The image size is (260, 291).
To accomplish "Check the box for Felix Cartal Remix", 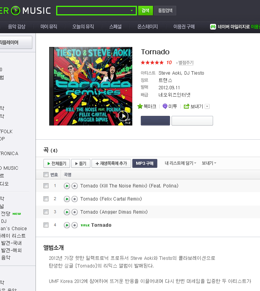I will coord(46,199).
